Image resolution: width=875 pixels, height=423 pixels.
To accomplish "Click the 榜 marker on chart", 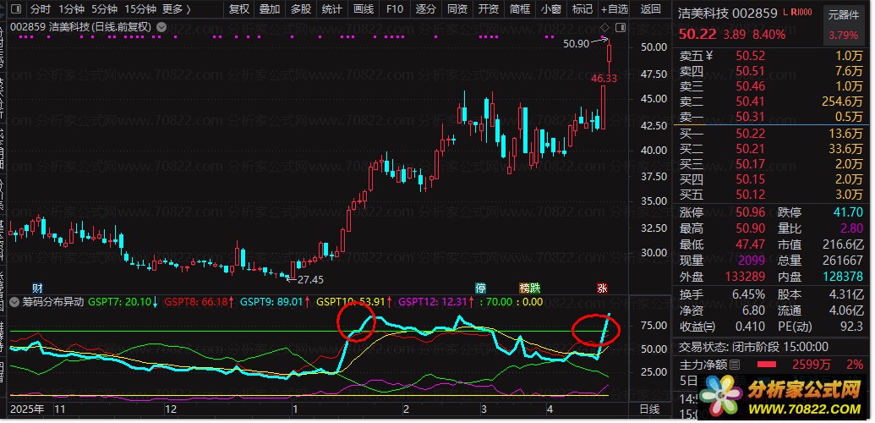I will pyautogui.click(x=524, y=288).
